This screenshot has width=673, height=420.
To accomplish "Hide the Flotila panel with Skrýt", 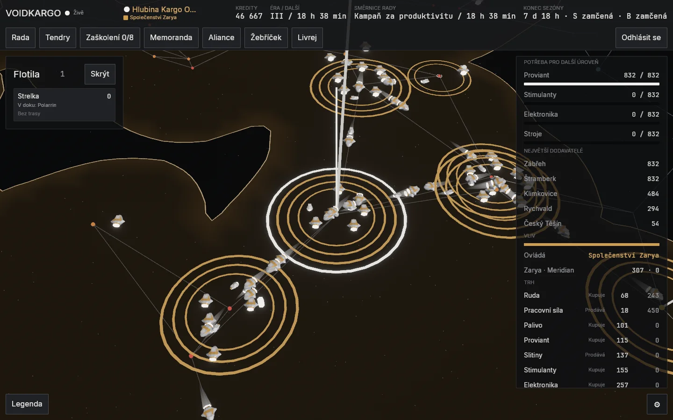I will click(x=100, y=74).
